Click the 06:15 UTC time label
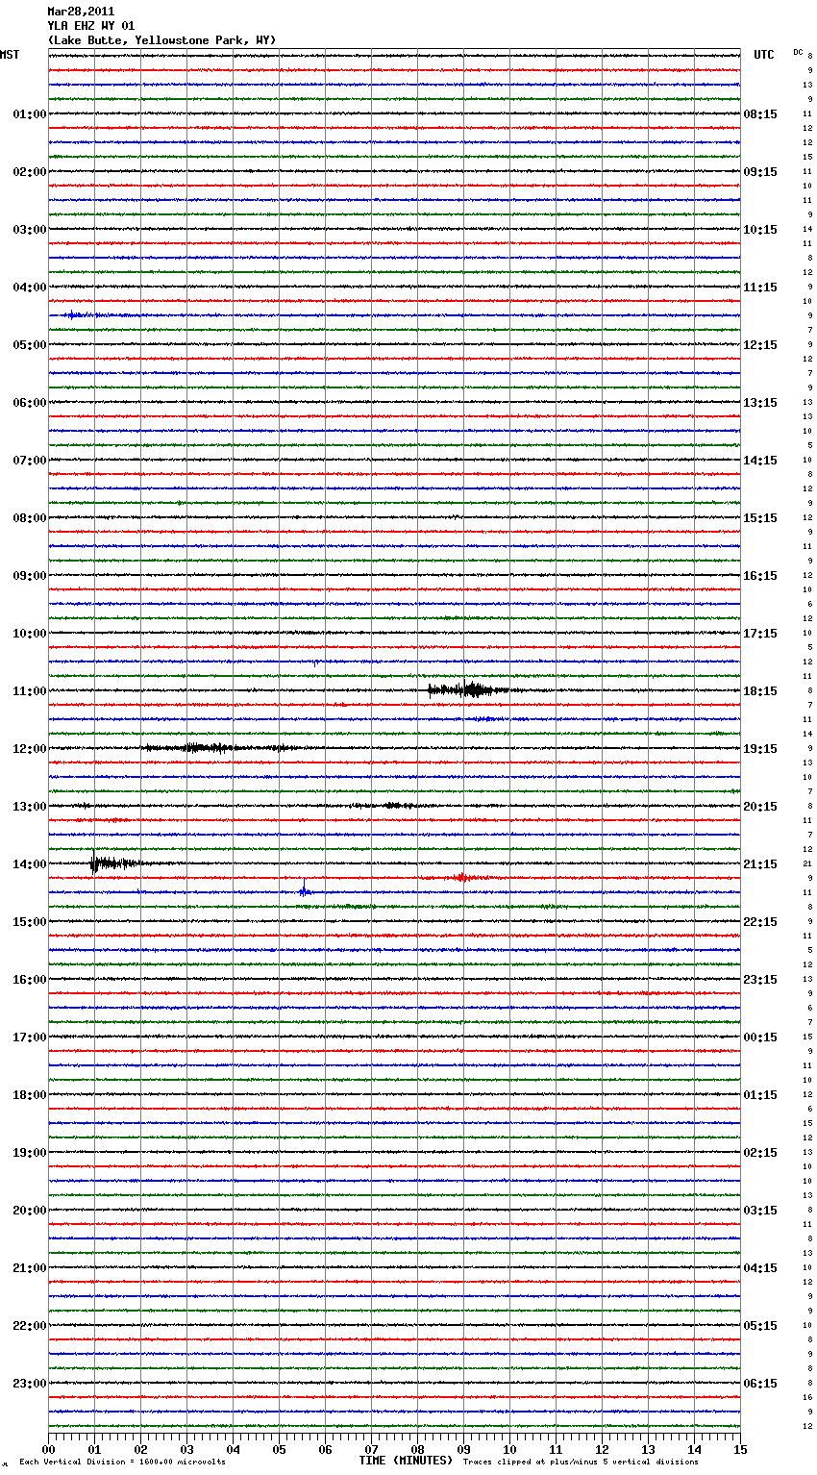 click(x=760, y=1384)
